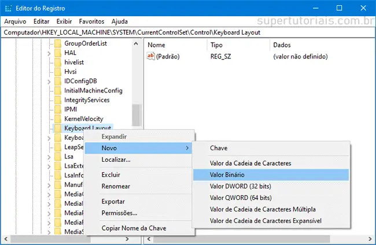Image resolution: width=376 pixels, height=245 pixels.
Task: Click the IDConfigDB folder icon
Action: 58,81
